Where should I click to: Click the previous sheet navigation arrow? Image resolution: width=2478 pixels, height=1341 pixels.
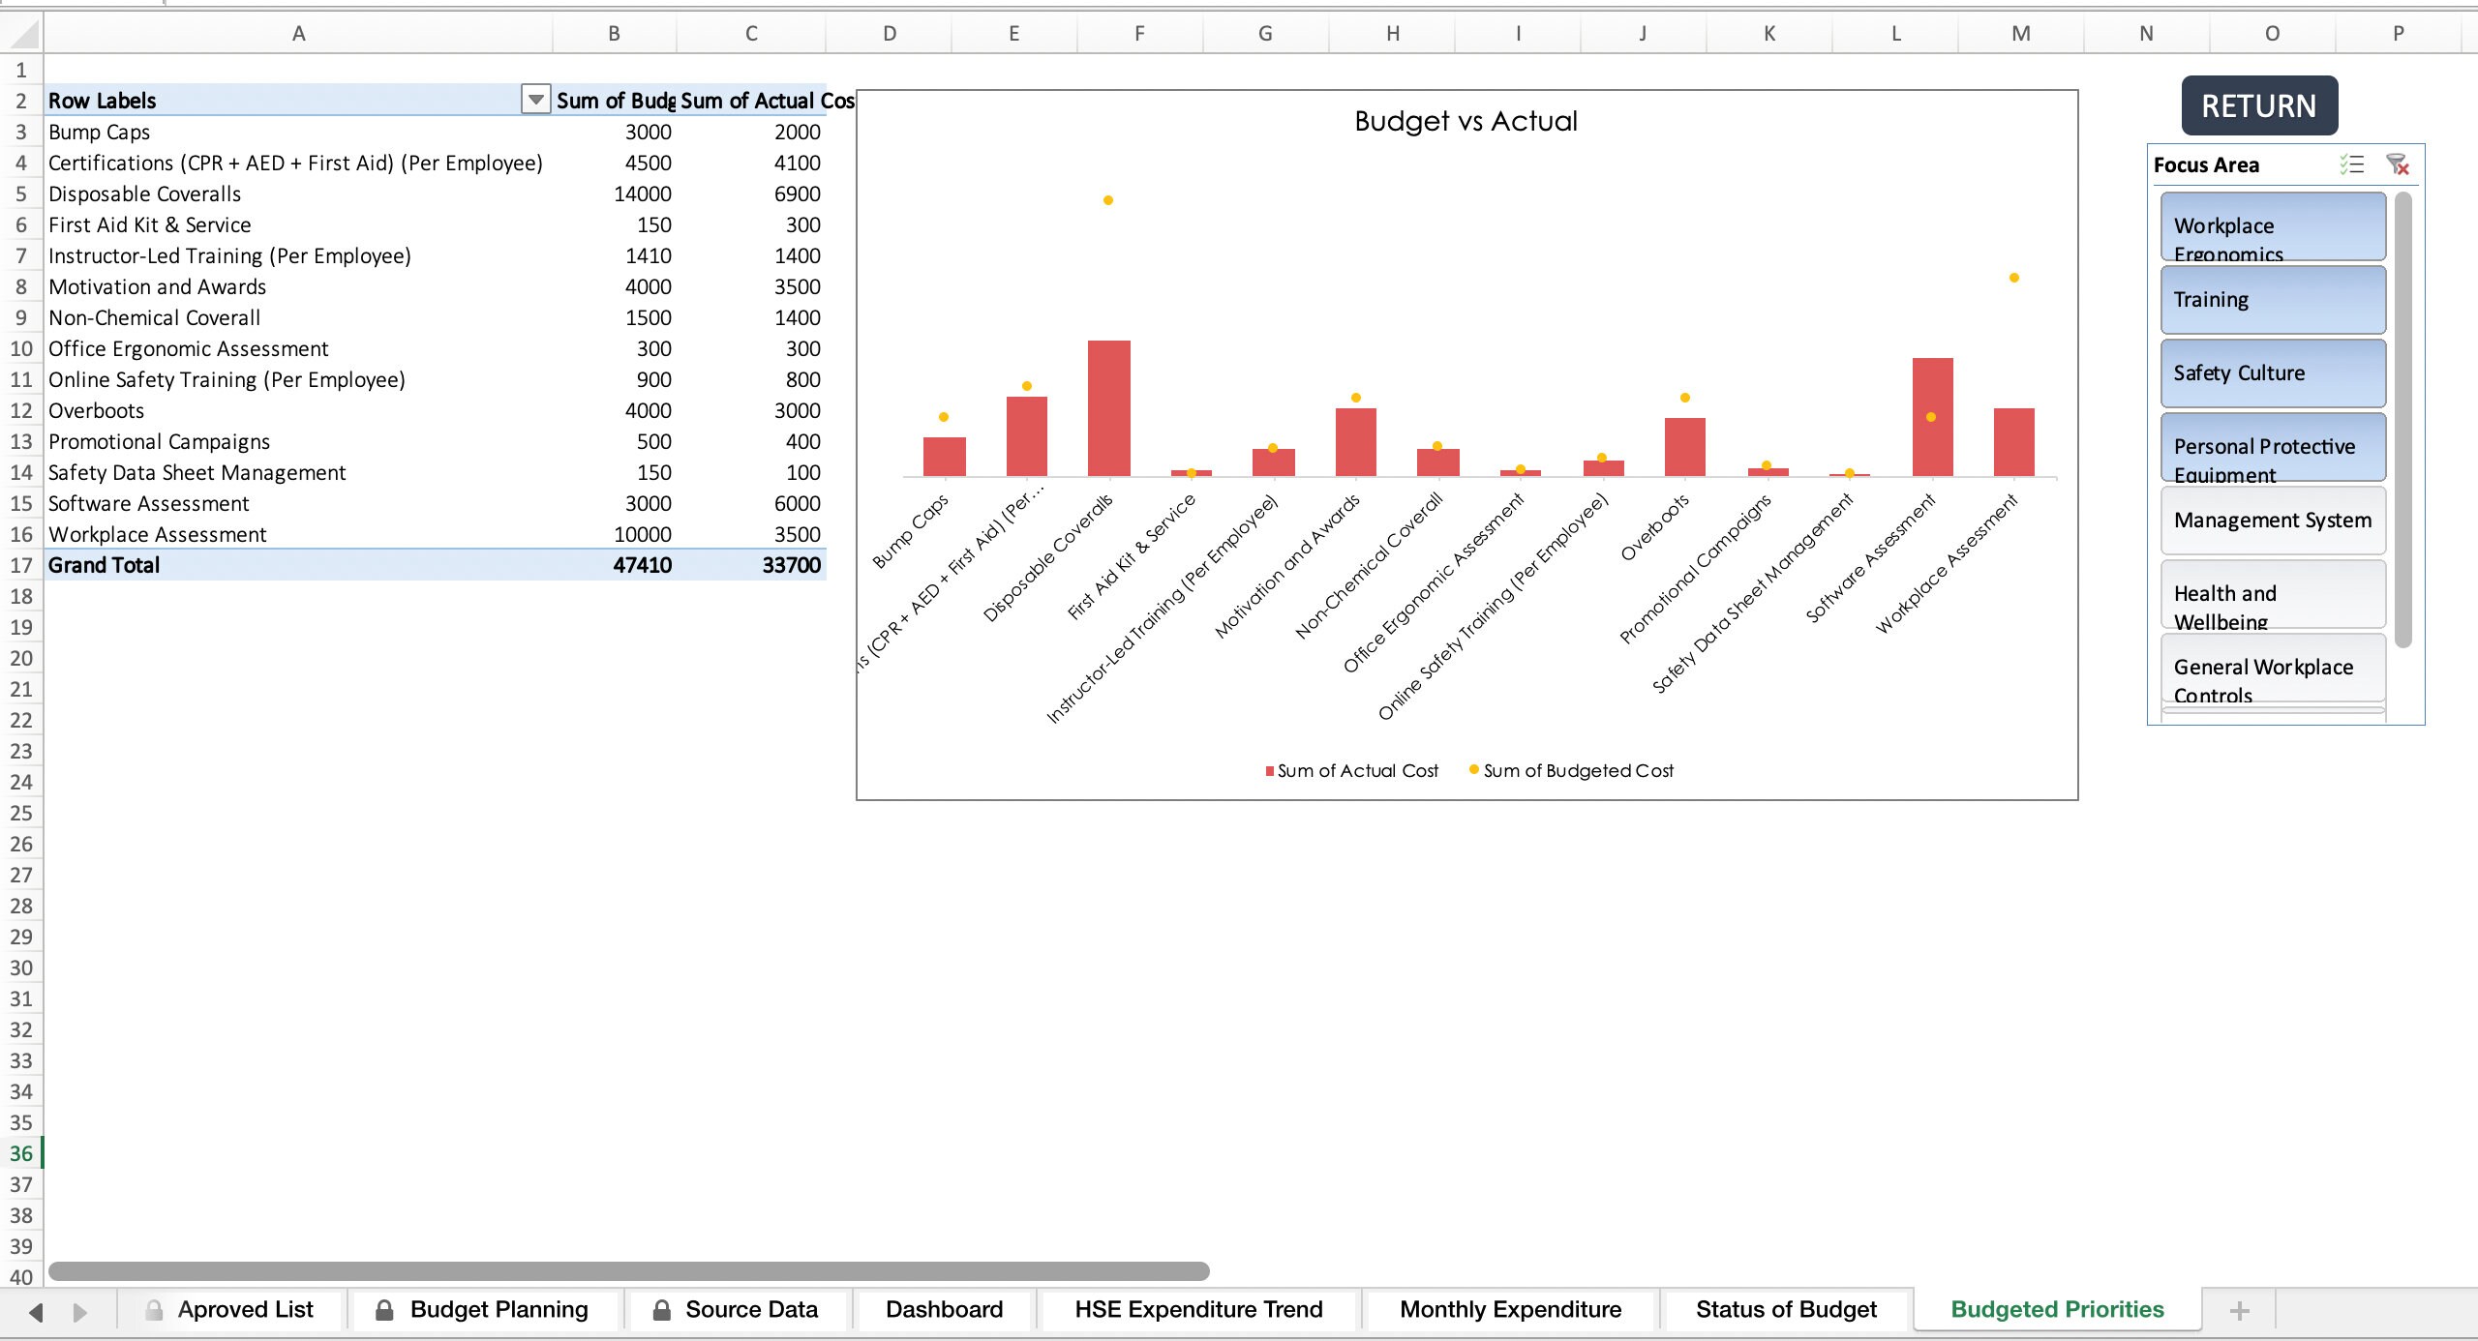coord(38,1312)
